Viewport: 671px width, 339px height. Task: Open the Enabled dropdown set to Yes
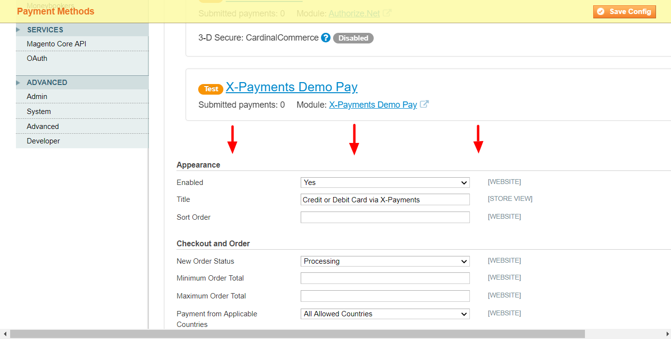[385, 183]
